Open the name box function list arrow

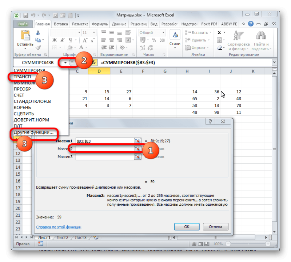coord(65,62)
